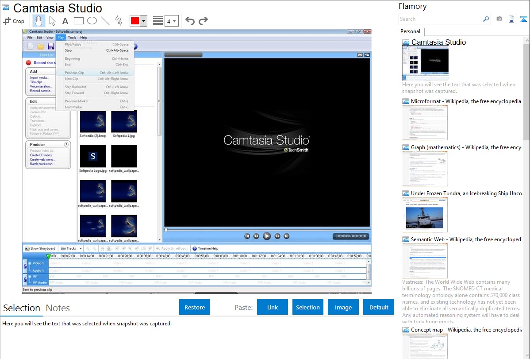
Task: Activate the hand pan tool
Action: tap(39, 21)
